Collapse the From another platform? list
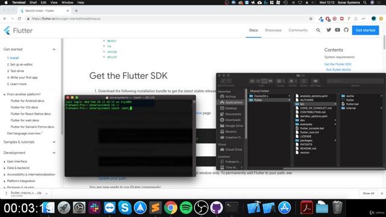386x217 pixels. click(4, 95)
